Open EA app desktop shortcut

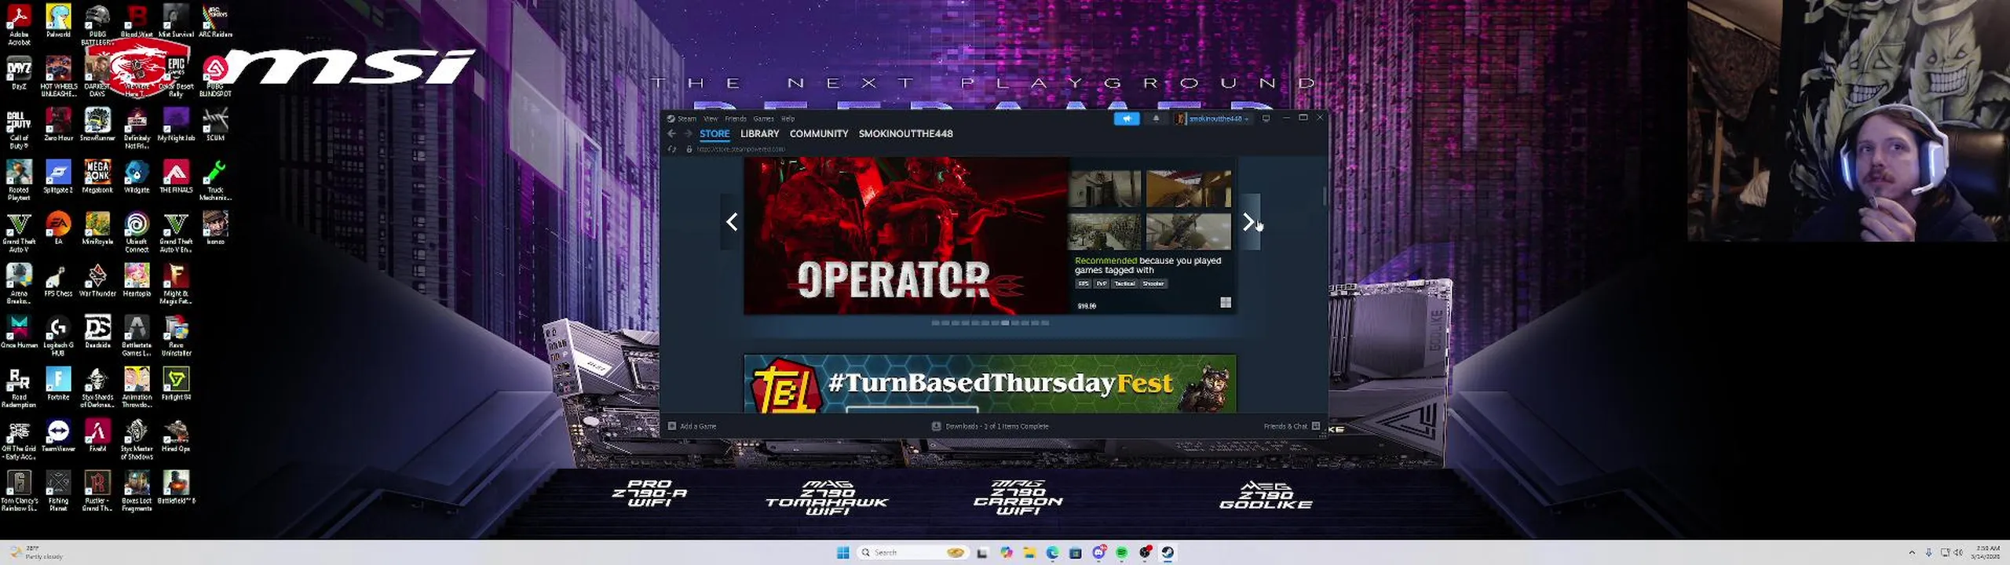click(x=58, y=228)
